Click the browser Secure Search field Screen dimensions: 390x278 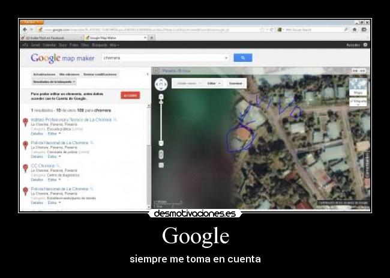(x=314, y=29)
